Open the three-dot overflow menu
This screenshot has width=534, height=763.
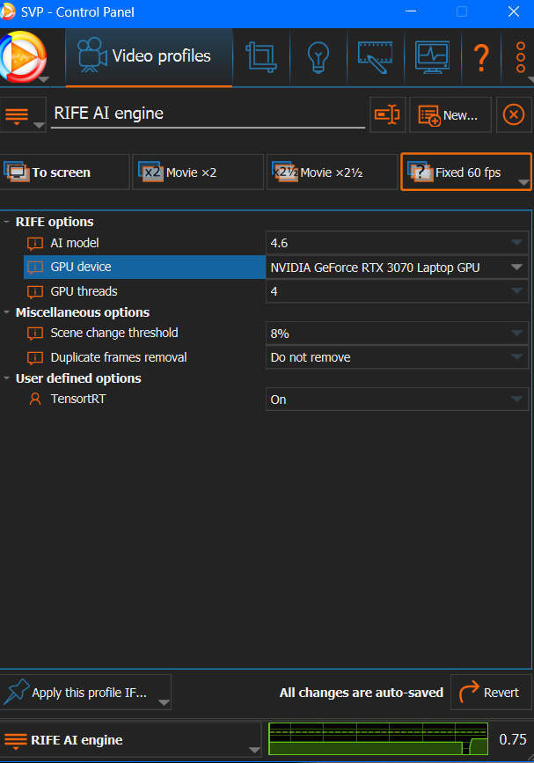pos(520,57)
